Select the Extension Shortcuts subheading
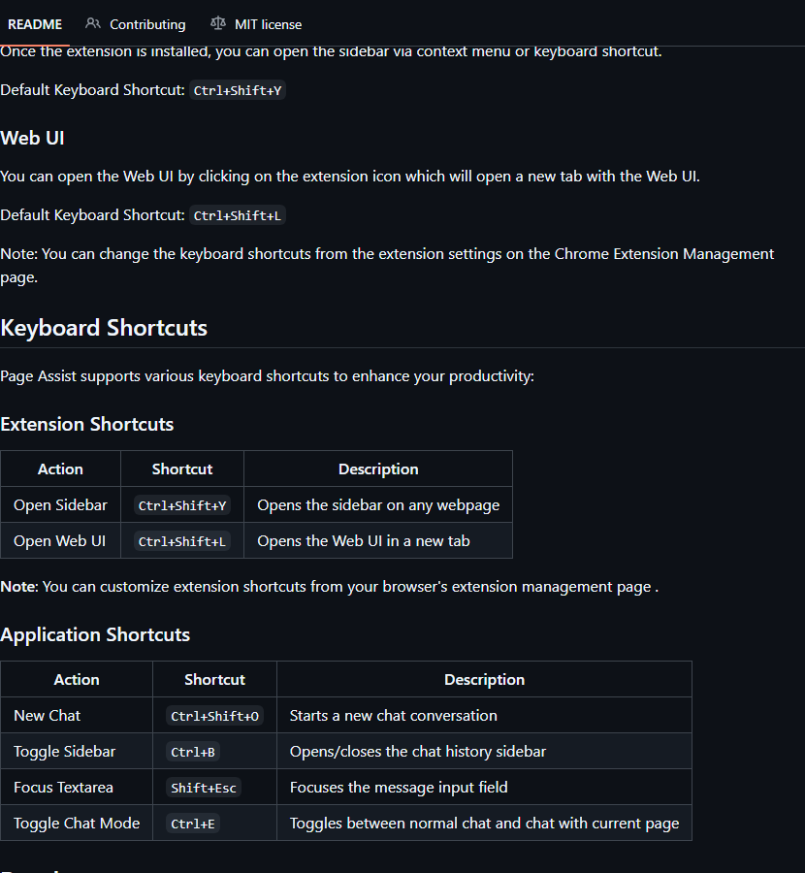This screenshot has height=873, width=805. (x=87, y=424)
